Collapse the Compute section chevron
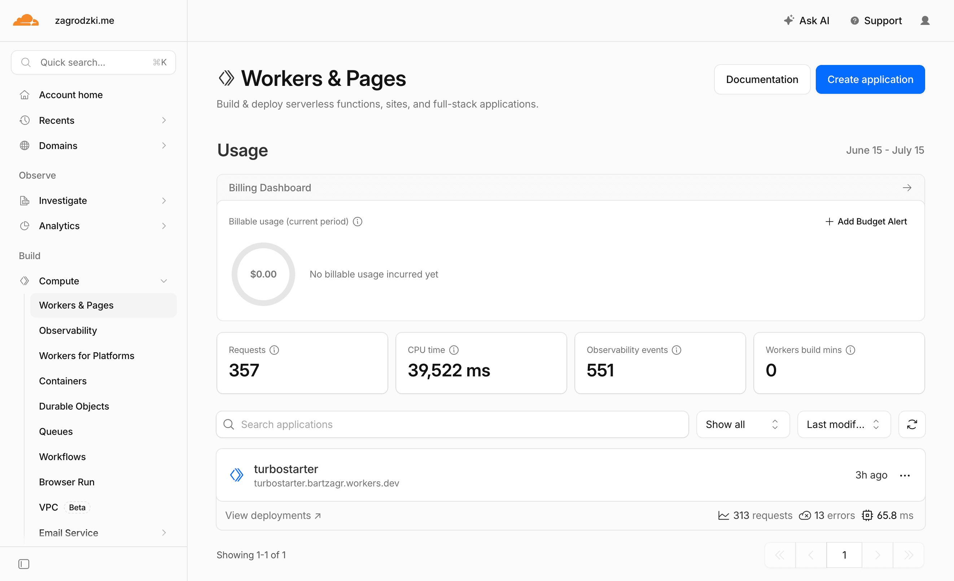The width and height of the screenshot is (954, 581). 164,281
